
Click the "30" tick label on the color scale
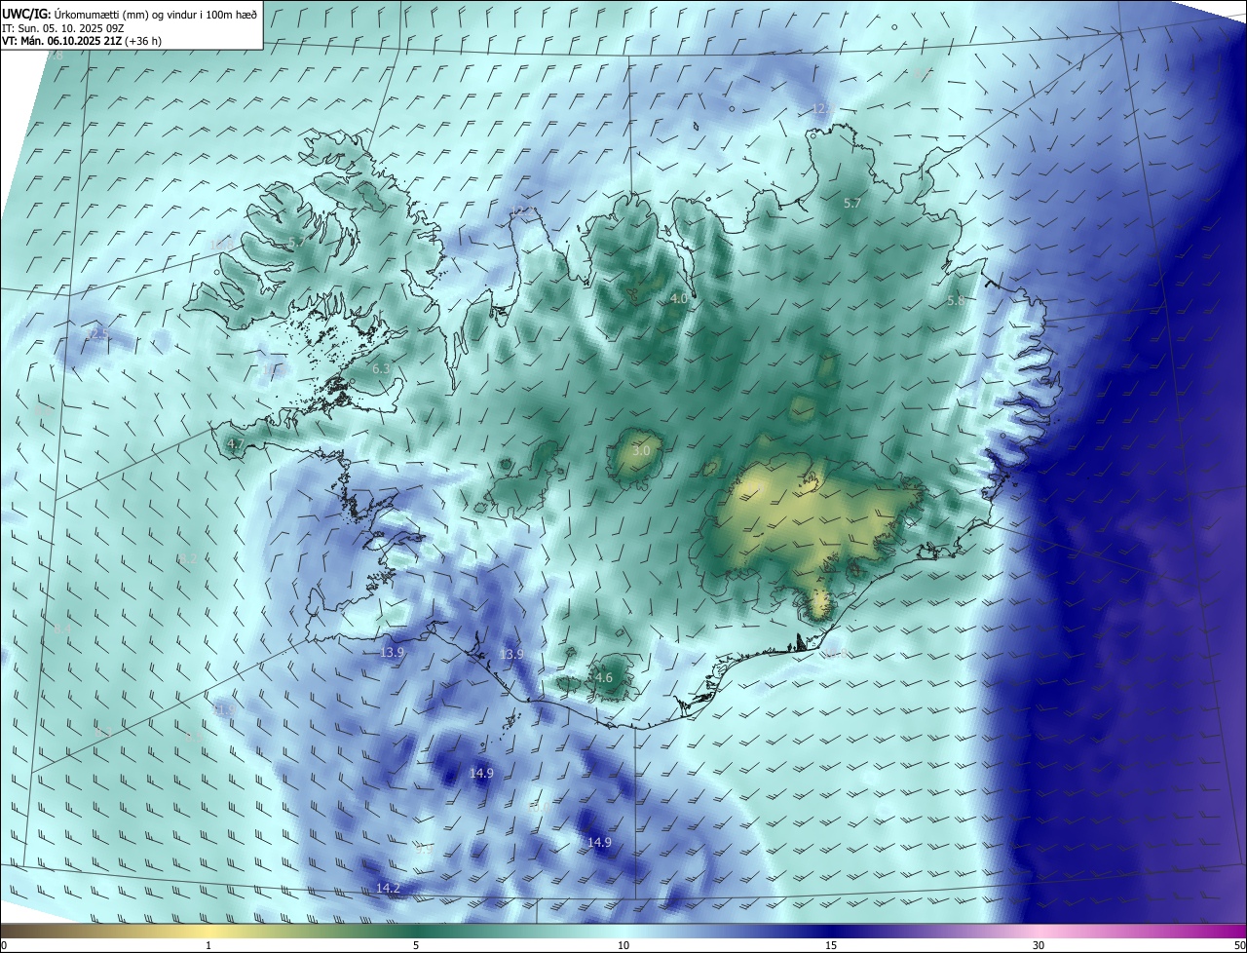coord(1039,945)
